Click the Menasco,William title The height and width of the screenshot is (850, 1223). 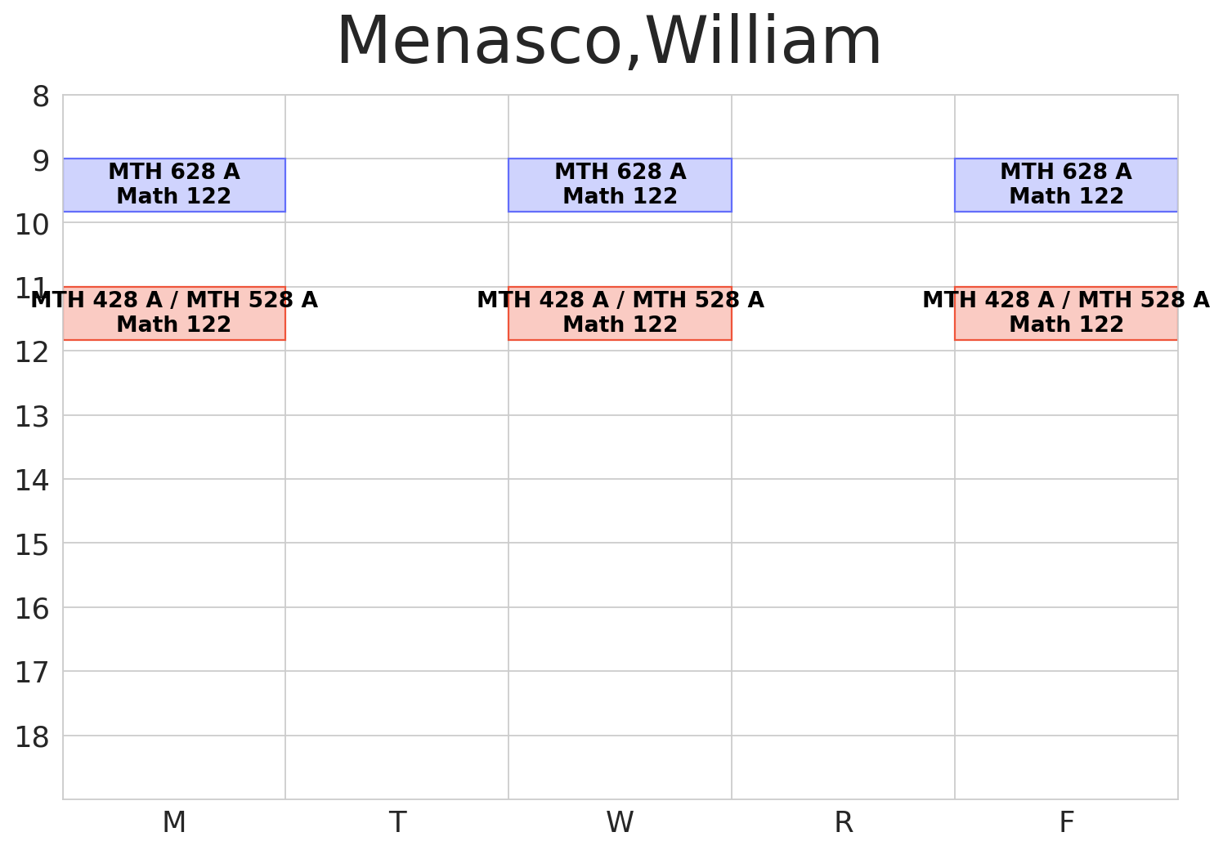point(609,42)
